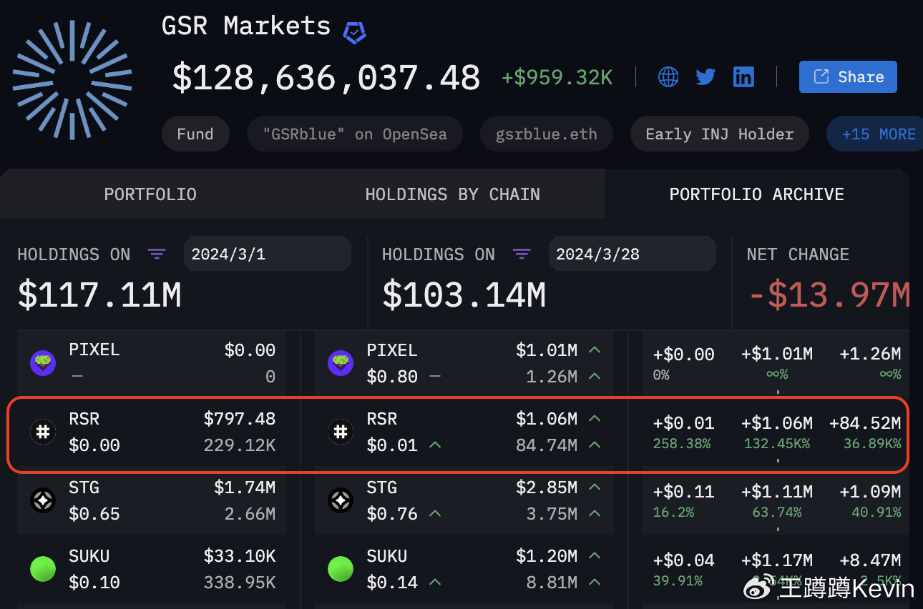Click the SUKU $1.20M value
Screen dimensions: 923x609
tap(547, 556)
